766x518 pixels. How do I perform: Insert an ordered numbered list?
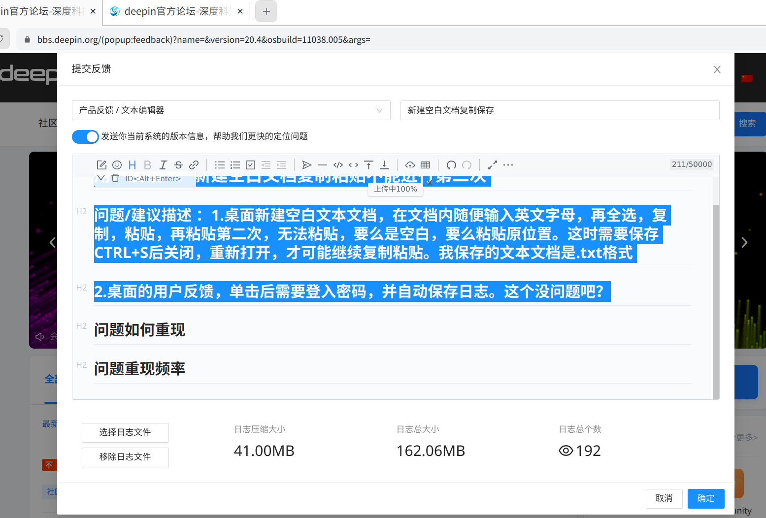coord(235,165)
